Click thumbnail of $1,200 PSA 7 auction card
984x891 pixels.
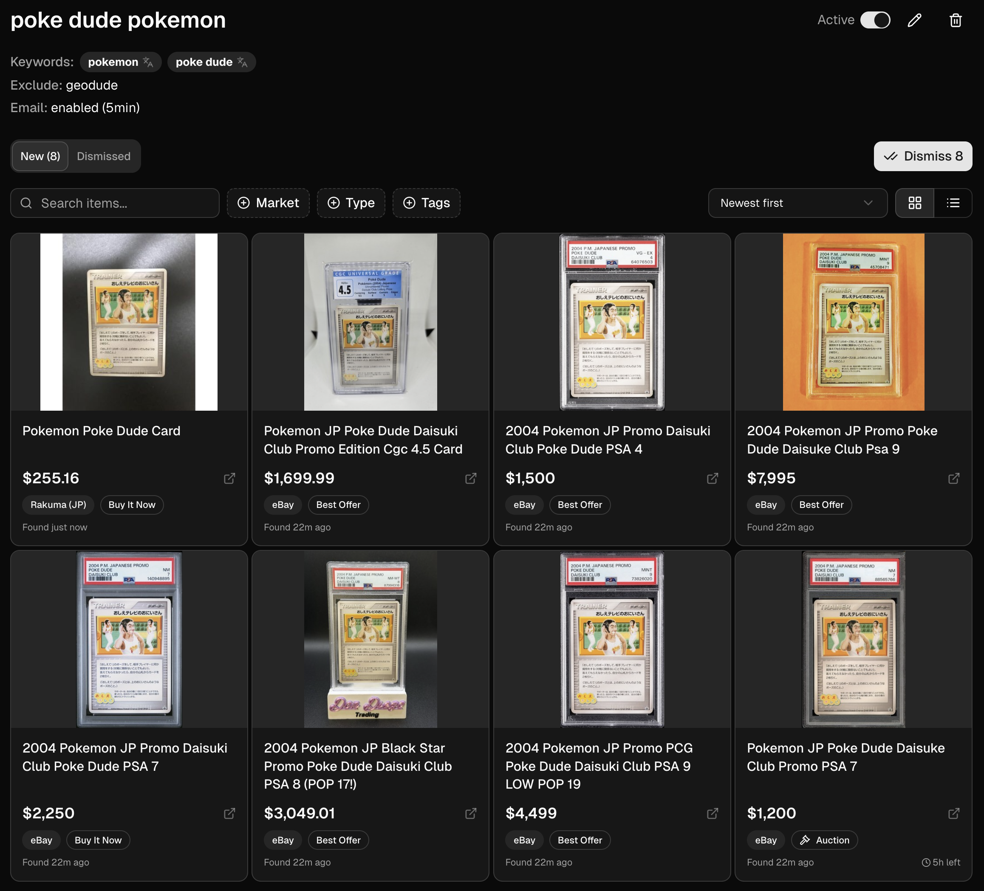point(853,639)
